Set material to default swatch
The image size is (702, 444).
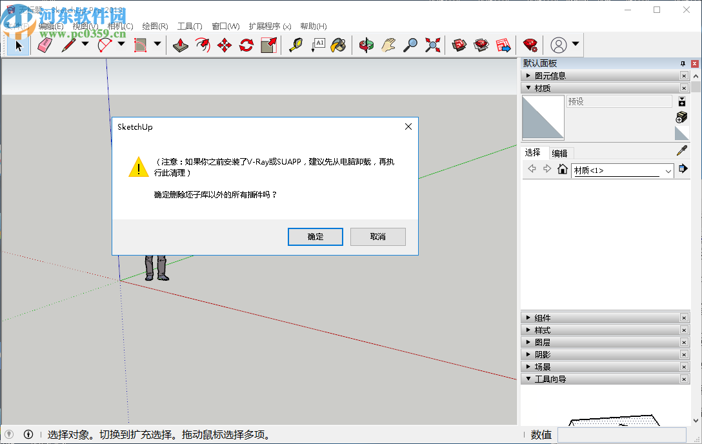coord(681,134)
